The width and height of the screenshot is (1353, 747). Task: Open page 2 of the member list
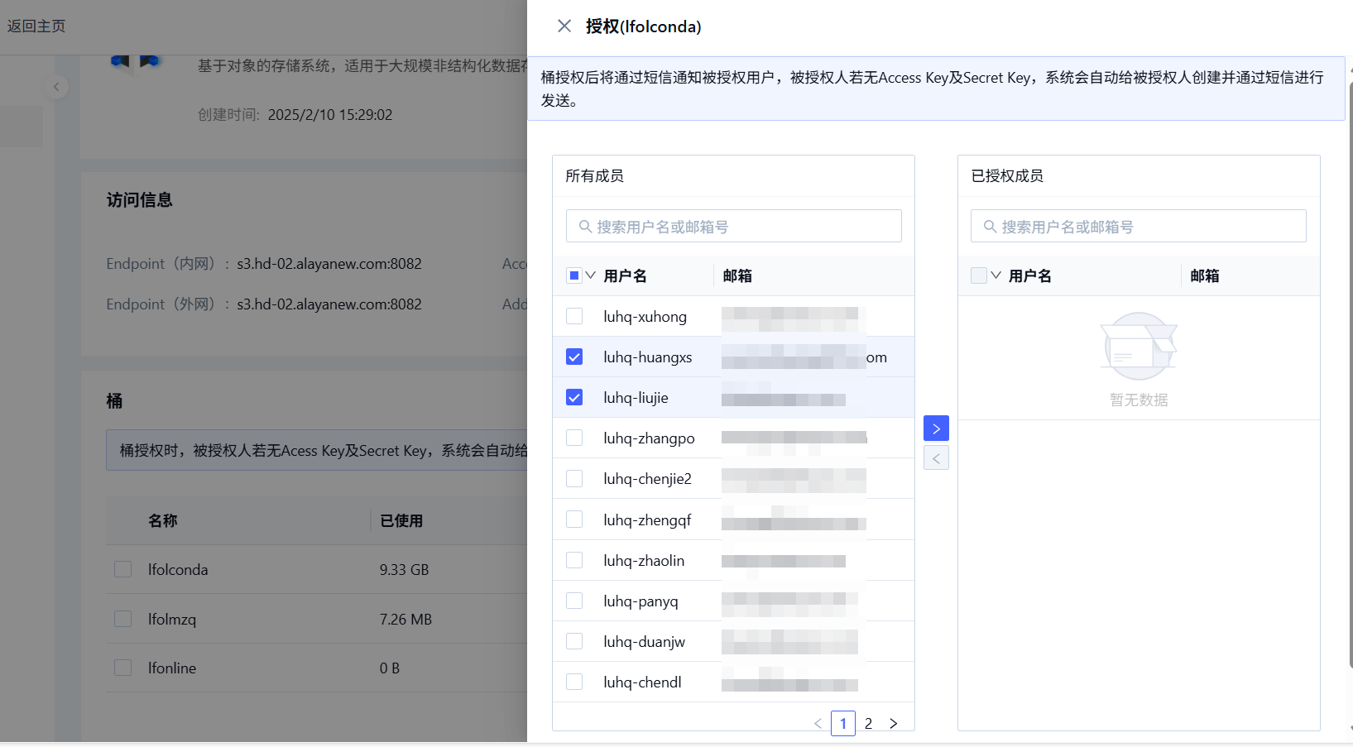[x=868, y=722]
